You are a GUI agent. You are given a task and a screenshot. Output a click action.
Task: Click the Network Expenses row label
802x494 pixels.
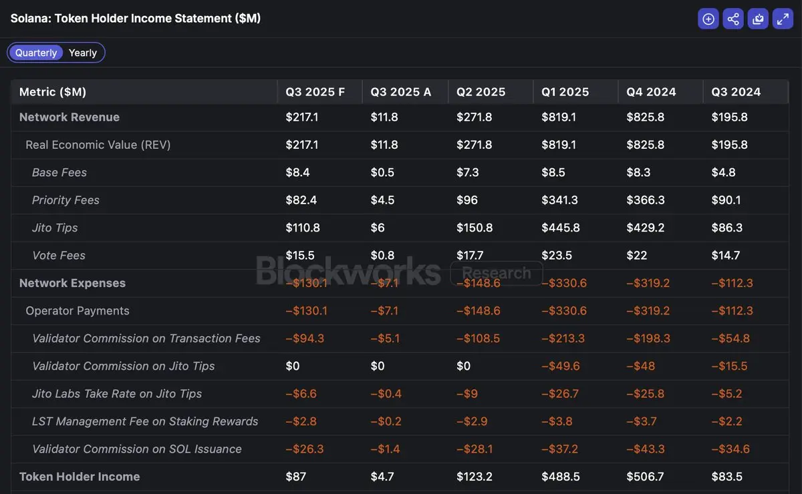coord(72,283)
